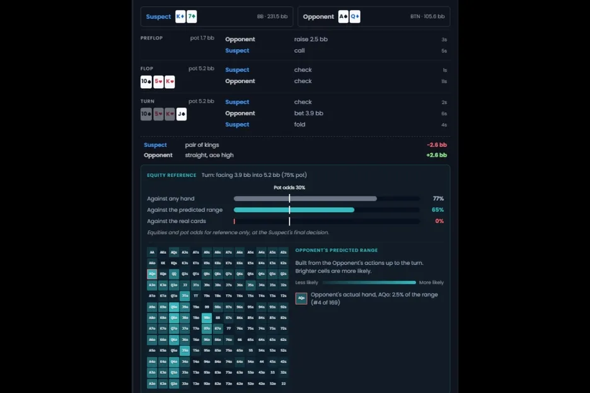Image resolution: width=590 pixels, height=393 pixels.
Task: Click the Opponent's Queen of diamonds card
Action: click(355, 16)
